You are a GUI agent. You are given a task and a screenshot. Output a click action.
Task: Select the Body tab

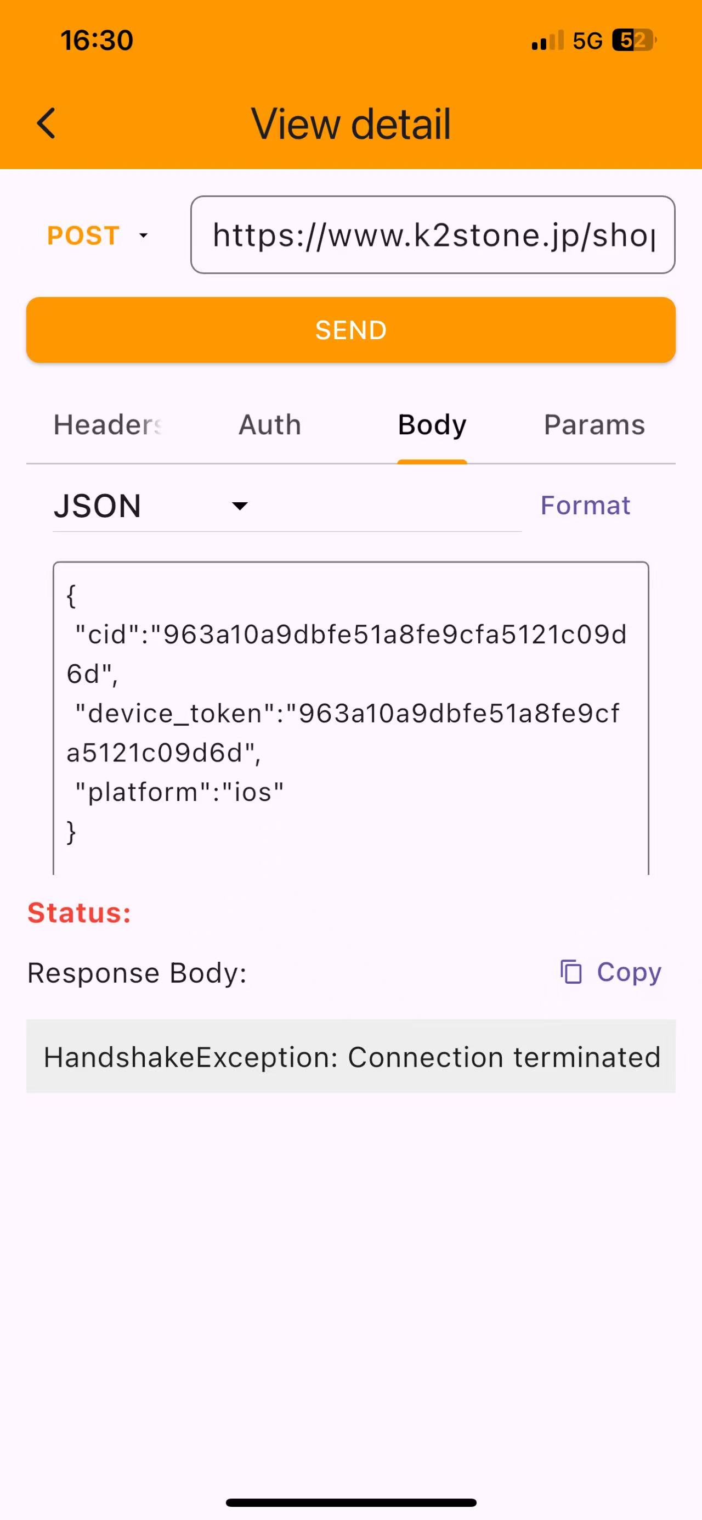pyautogui.click(x=432, y=425)
